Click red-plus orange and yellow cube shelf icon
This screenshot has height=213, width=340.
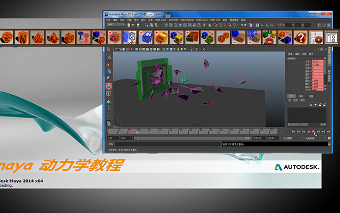(x=161, y=37)
